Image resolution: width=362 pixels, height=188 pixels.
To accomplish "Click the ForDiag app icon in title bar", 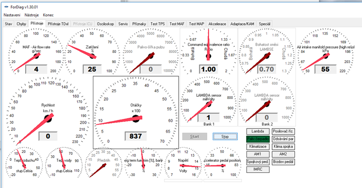I will (x=6, y=7).
